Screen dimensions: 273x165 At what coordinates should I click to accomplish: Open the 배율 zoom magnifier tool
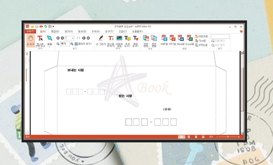click(50, 41)
